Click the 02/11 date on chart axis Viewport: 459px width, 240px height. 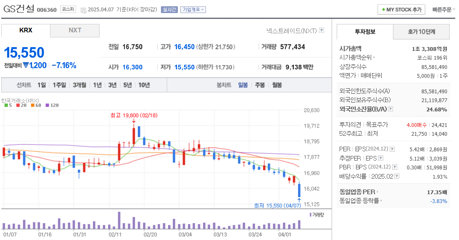(115, 235)
